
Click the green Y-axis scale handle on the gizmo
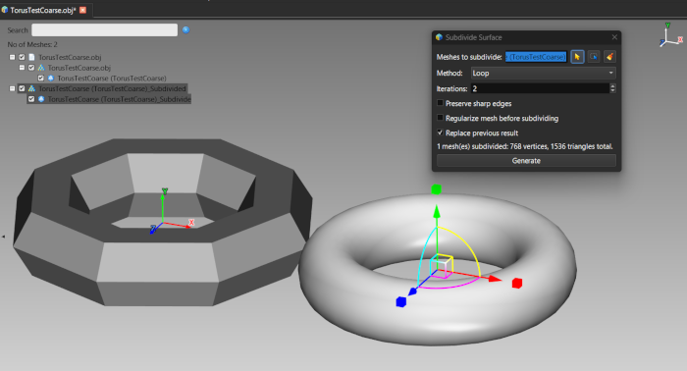click(436, 189)
